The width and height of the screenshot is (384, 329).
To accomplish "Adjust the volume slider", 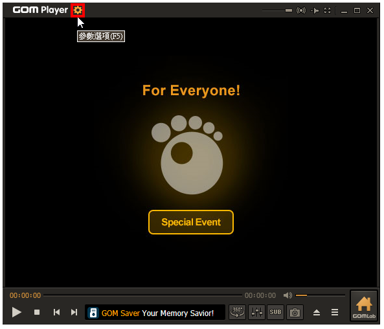I will point(321,295).
